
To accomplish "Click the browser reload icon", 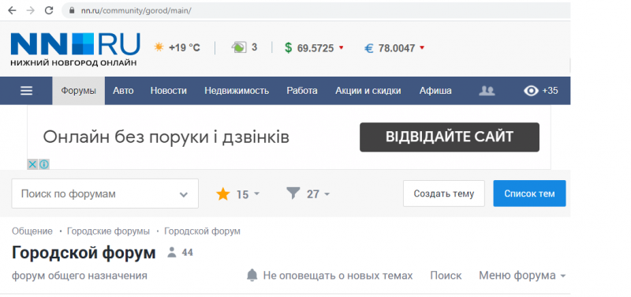I will click(x=49, y=10).
